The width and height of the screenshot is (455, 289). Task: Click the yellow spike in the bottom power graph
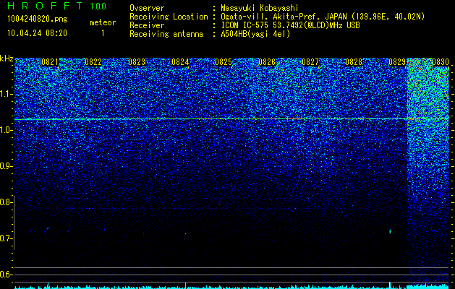(389, 285)
